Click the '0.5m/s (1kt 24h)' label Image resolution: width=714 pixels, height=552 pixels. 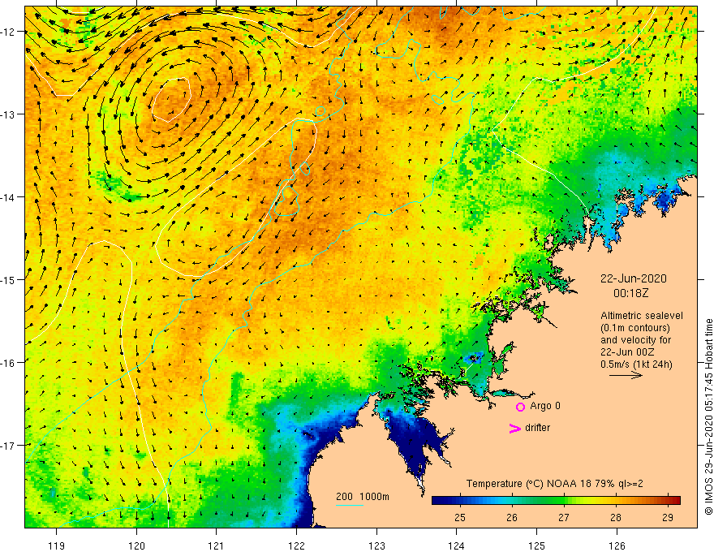click(636, 364)
